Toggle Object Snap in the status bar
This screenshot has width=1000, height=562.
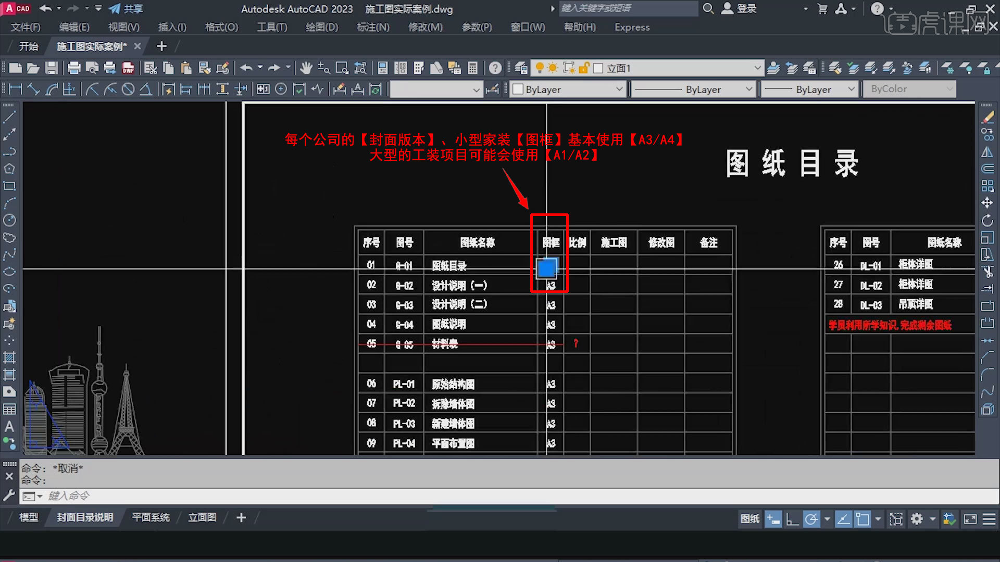(x=863, y=519)
